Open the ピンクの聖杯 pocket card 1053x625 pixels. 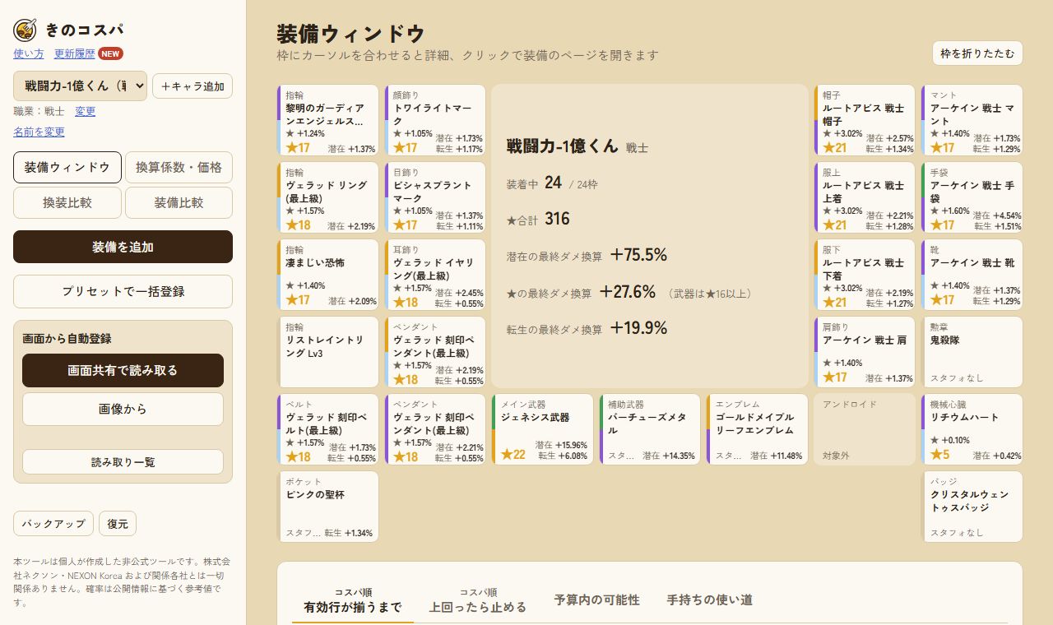(x=328, y=507)
